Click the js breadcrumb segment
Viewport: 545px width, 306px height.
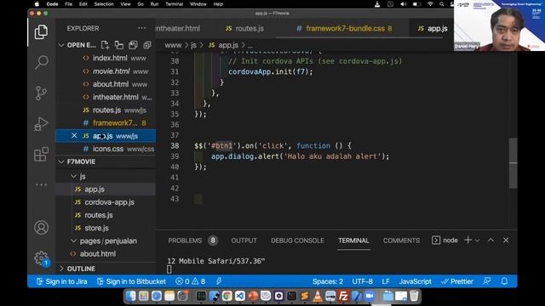click(x=193, y=45)
